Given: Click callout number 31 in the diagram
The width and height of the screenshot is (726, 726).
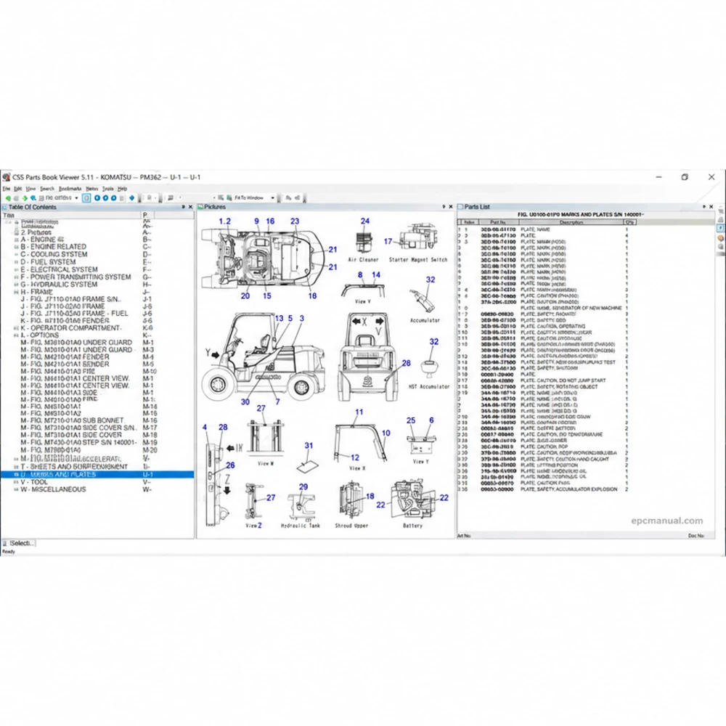Looking at the screenshot, I should pyautogui.click(x=309, y=446).
